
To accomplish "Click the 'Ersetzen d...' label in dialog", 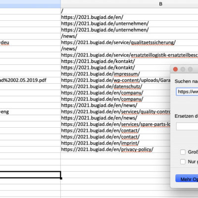I will pos(186,116).
